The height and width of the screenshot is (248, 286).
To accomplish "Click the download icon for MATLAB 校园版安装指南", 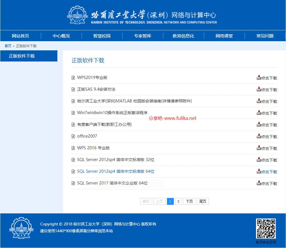I will click(x=259, y=101).
